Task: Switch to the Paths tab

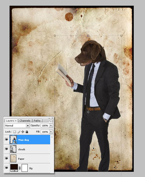Action: coord(37,121)
